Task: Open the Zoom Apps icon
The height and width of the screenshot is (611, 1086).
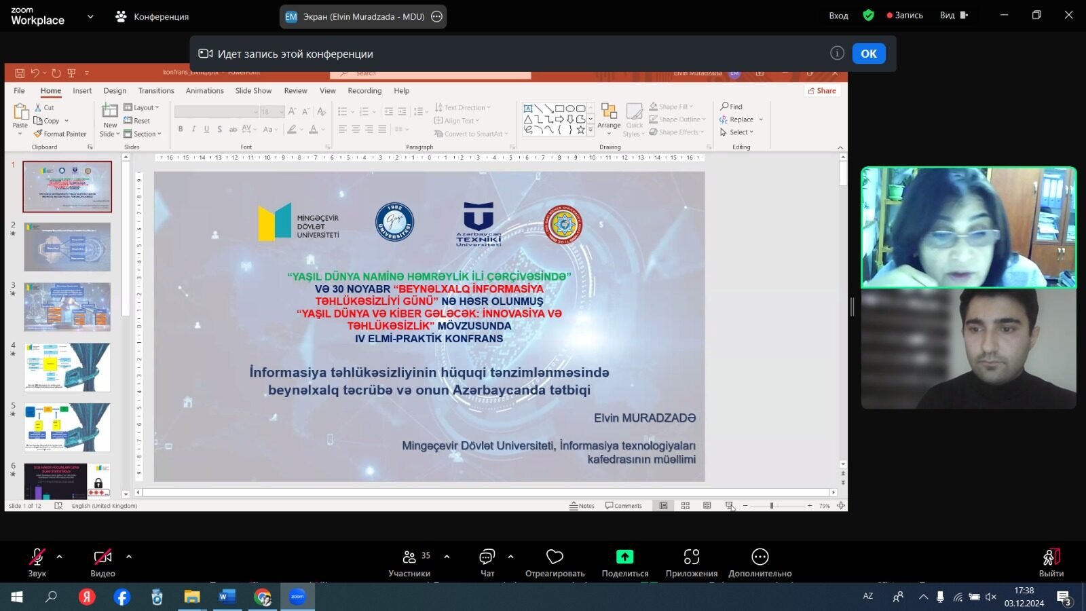Action: click(x=691, y=557)
